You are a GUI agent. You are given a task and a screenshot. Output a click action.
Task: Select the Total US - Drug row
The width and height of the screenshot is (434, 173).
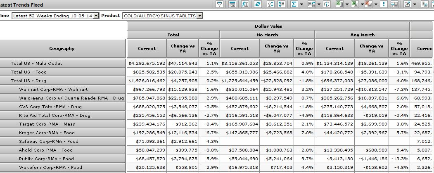pyautogui.click(x=62, y=81)
